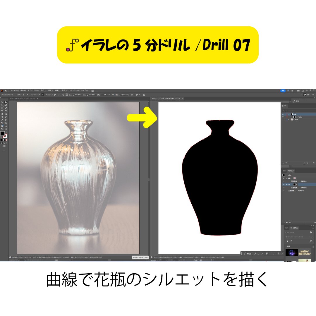Click the search magnifier in the top bar
This screenshot has width=316, height=316.
292,91
